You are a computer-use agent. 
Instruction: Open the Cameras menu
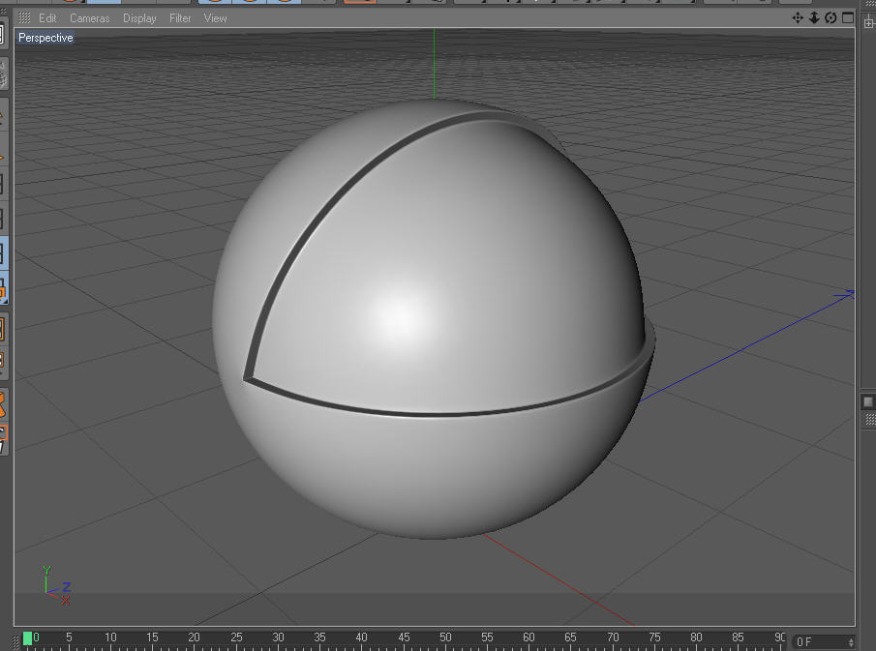click(89, 18)
